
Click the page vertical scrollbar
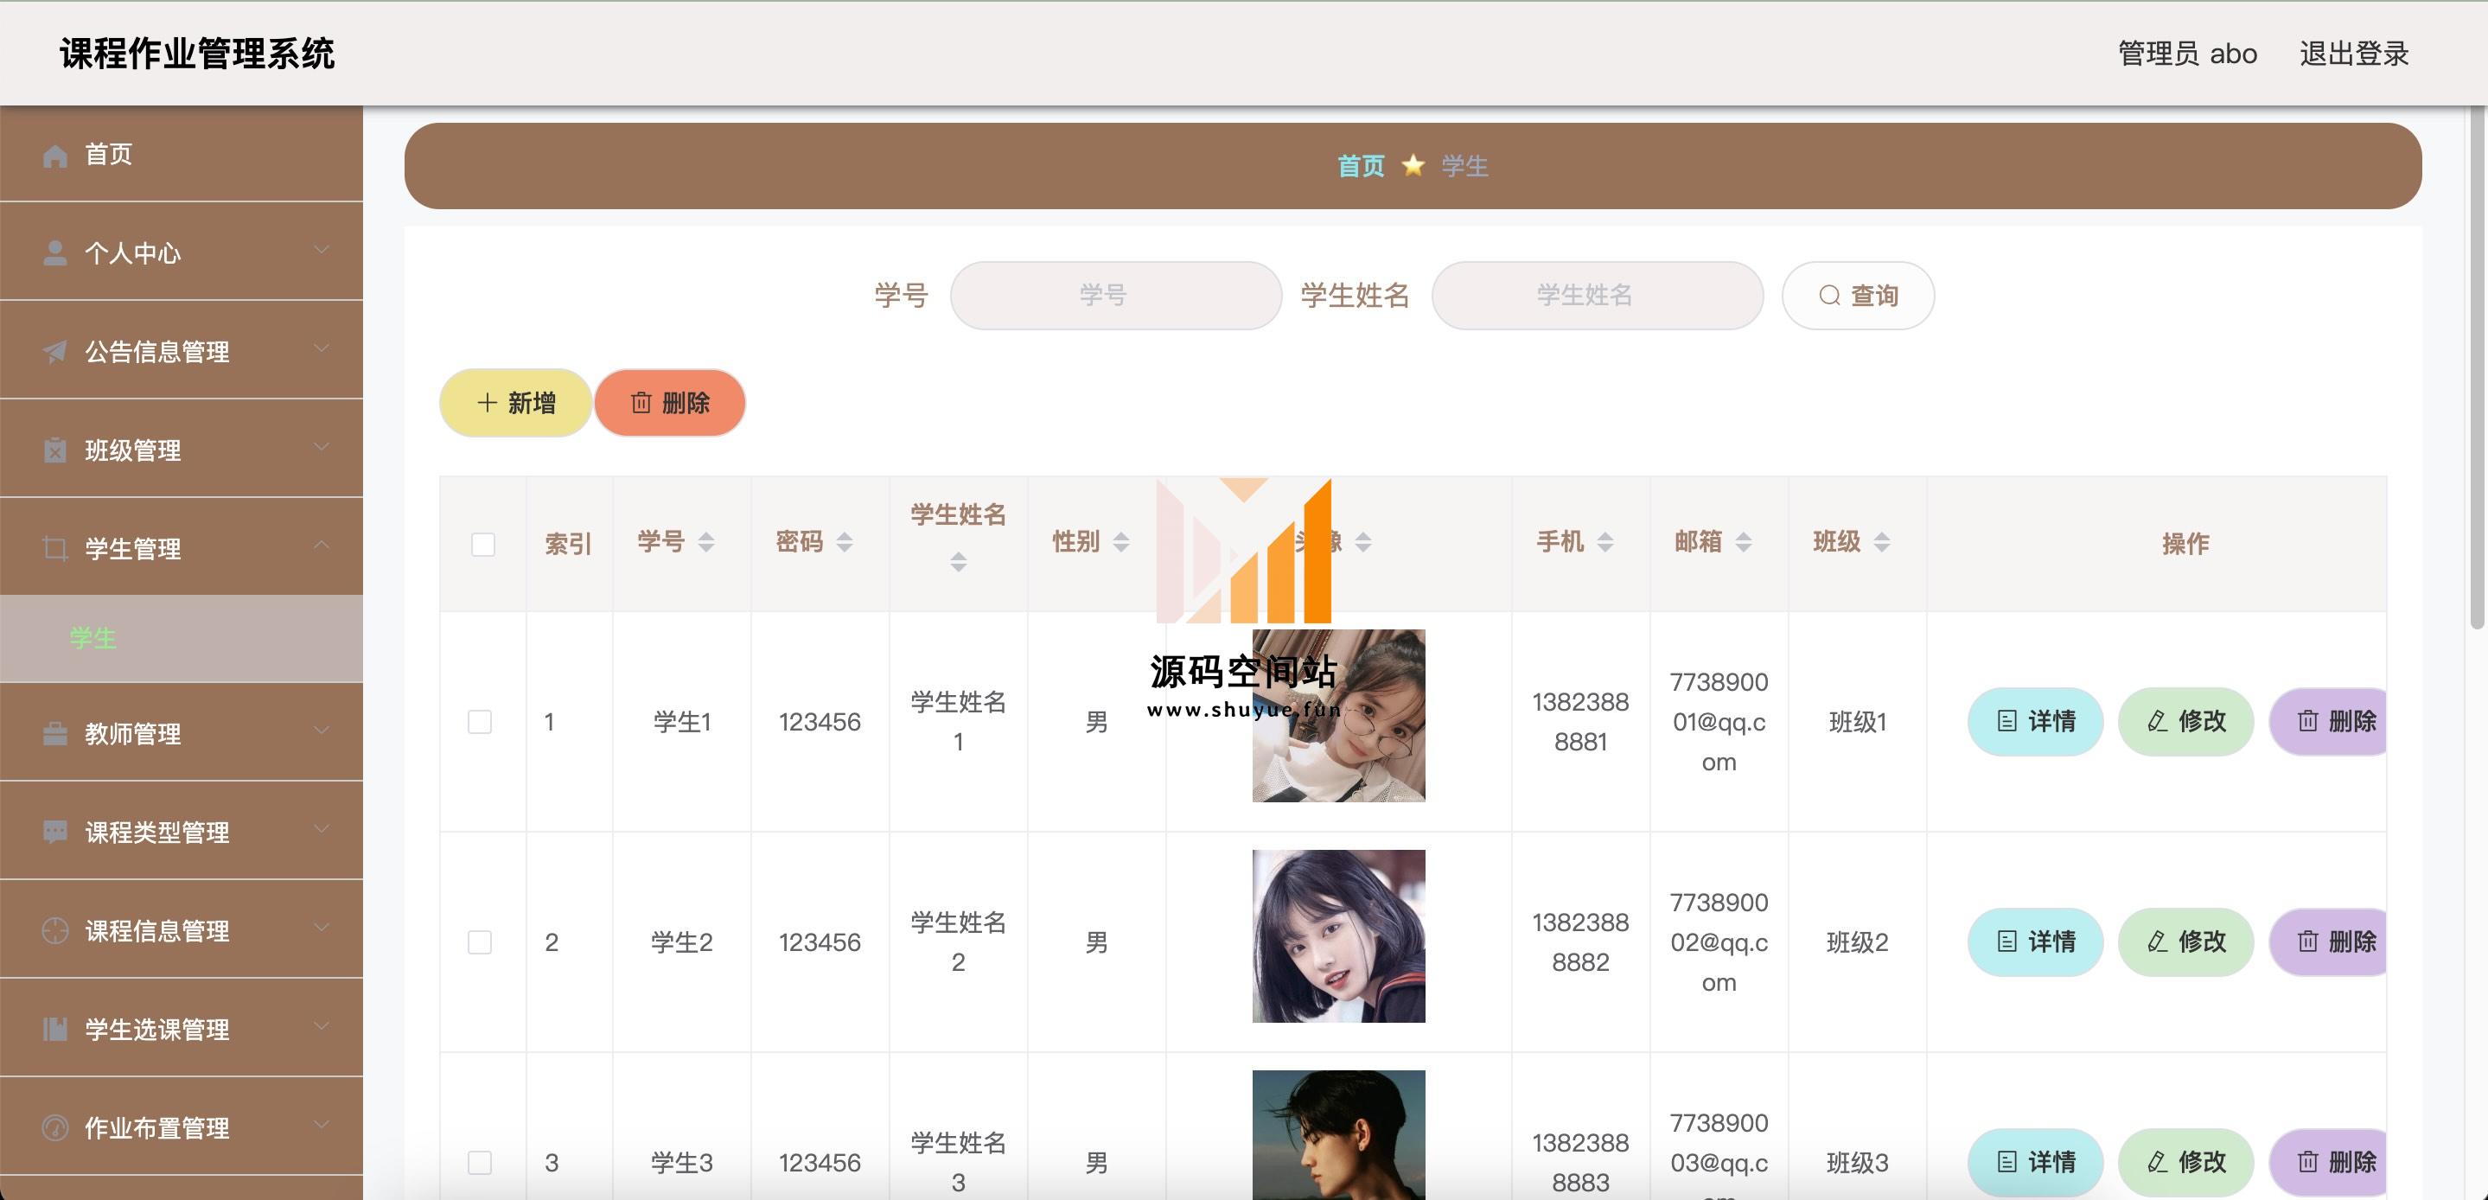pyautogui.click(x=2478, y=367)
